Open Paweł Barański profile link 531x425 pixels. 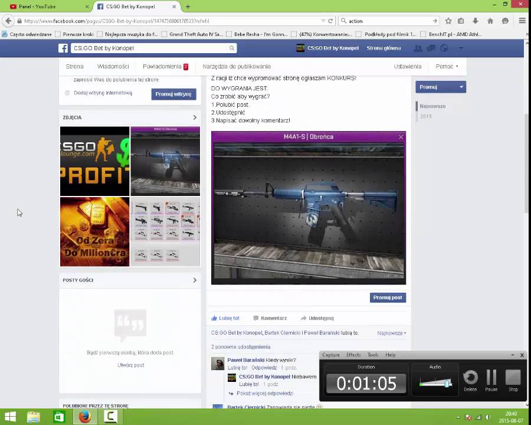point(245,360)
